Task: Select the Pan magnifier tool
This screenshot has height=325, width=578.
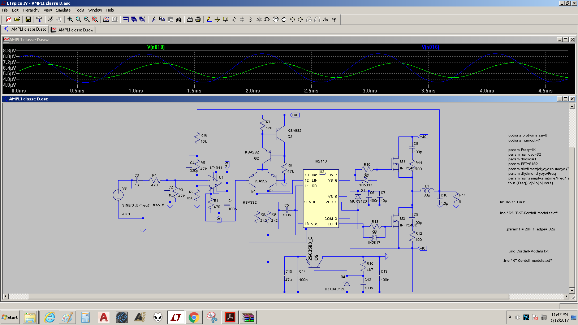Action: (78, 19)
